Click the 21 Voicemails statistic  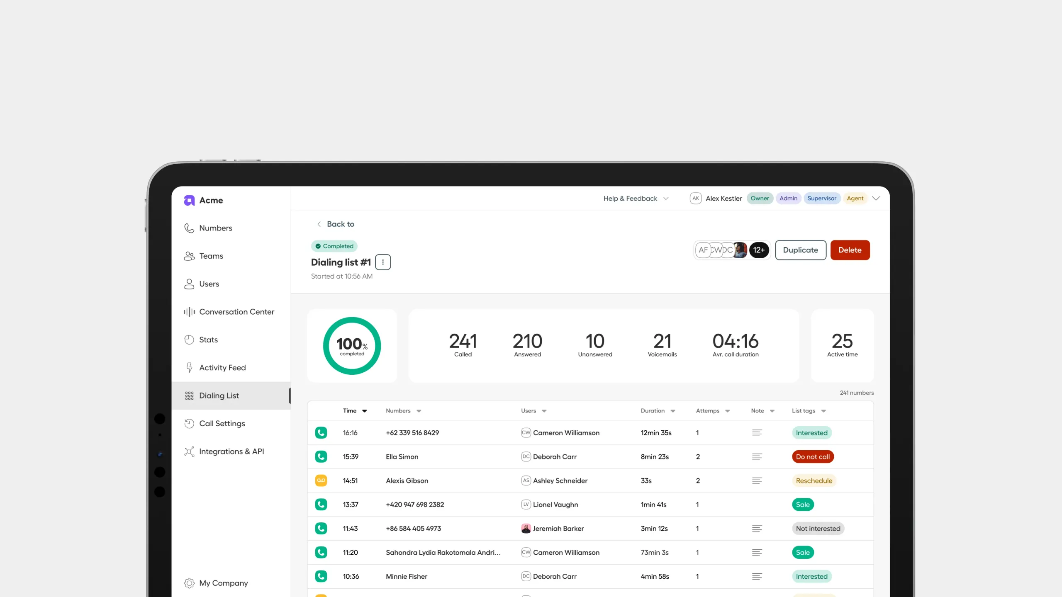(x=662, y=345)
